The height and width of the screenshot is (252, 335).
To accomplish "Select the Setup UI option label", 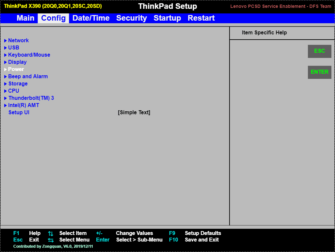I will (19, 112).
